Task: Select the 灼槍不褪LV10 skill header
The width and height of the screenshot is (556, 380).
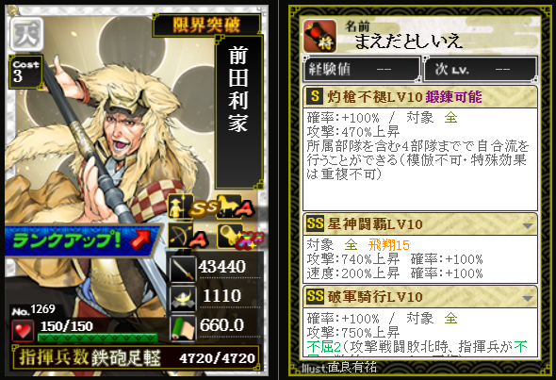Action: pos(420,96)
